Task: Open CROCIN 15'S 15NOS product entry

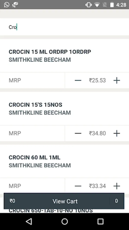Action: pyautogui.click(x=35, y=105)
